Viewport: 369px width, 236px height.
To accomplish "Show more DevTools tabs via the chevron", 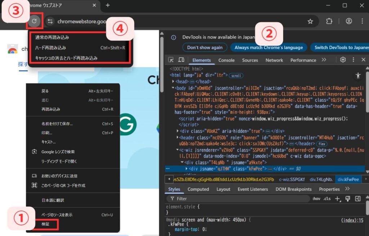I will [324, 60].
